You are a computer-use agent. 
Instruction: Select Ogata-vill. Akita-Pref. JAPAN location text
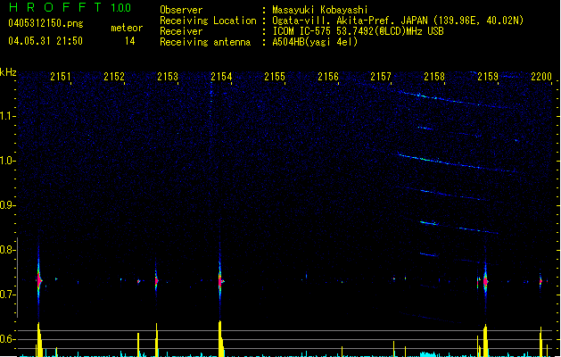pos(398,21)
